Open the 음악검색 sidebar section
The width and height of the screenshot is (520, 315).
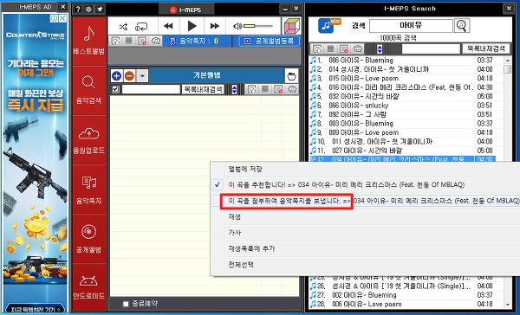[89, 90]
